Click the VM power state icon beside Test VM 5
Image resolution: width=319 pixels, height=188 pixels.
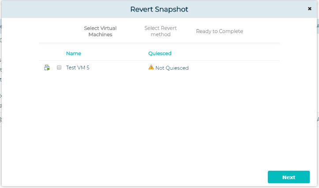click(47, 68)
